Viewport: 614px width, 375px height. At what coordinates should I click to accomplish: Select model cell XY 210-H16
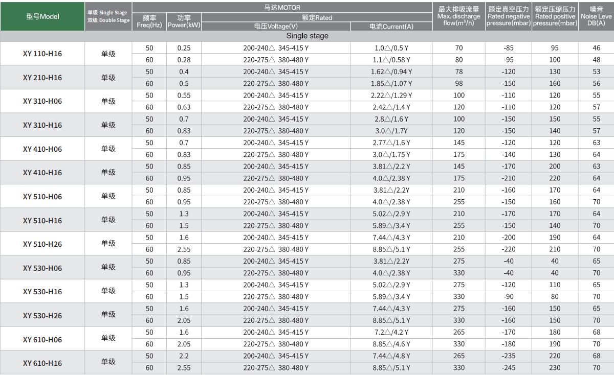coord(42,78)
